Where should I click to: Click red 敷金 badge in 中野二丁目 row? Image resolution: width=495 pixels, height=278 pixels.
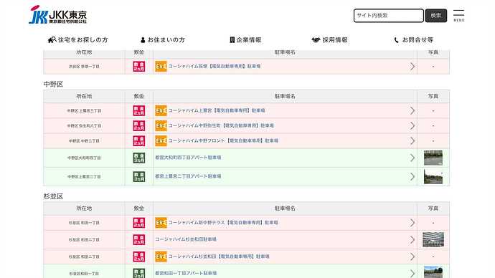click(139, 141)
